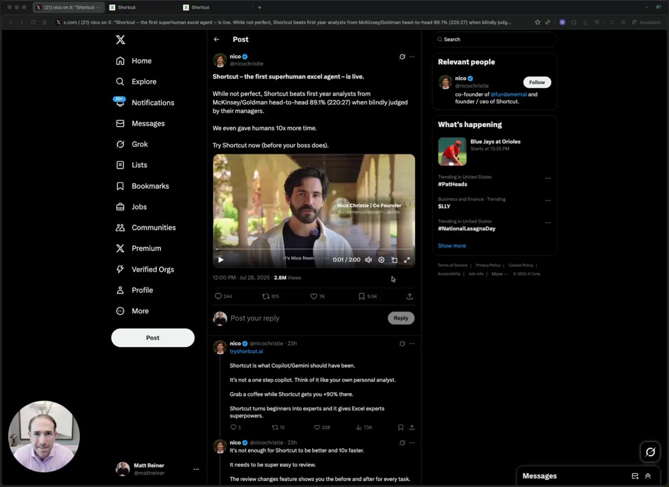Open the floating Grok button
Image resolution: width=669 pixels, height=487 pixels.
650,452
